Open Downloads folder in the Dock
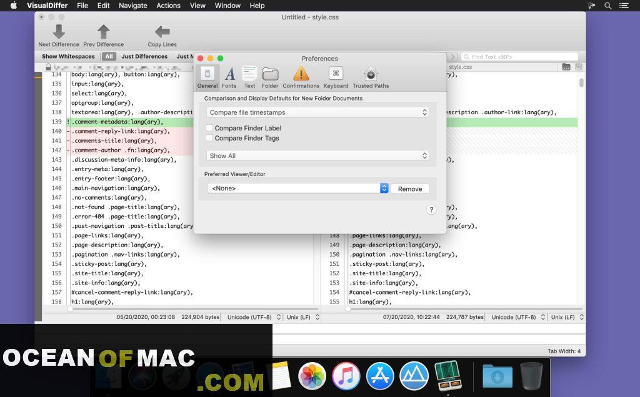Viewport: 640px width, 397px height. pos(497,376)
